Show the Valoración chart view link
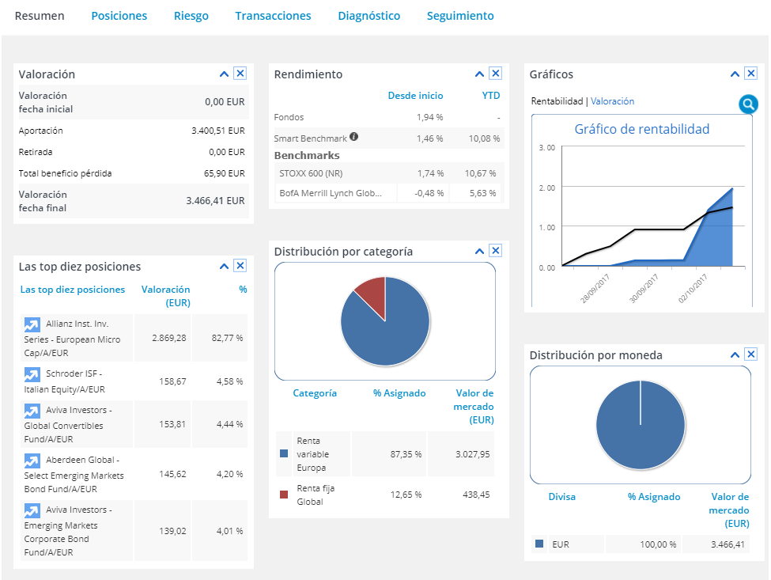The width and height of the screenshot is (771, 580). tap(612, 101)
